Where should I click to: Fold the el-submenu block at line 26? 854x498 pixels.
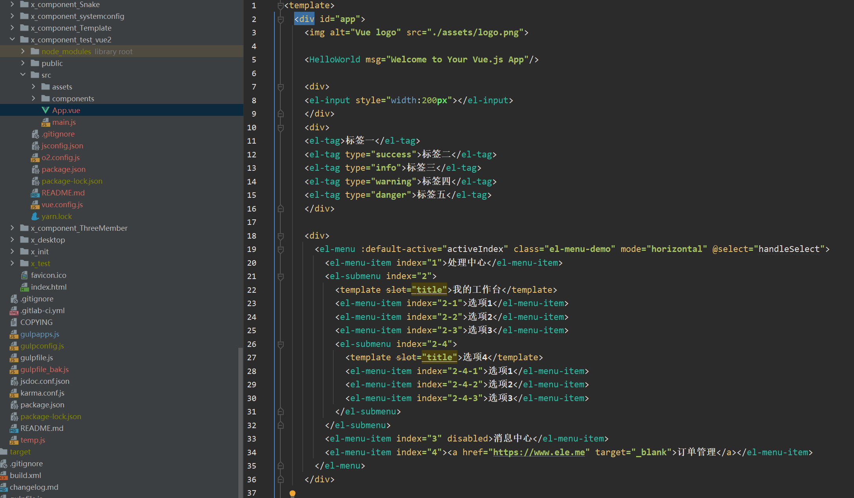(x=280, y=344)
